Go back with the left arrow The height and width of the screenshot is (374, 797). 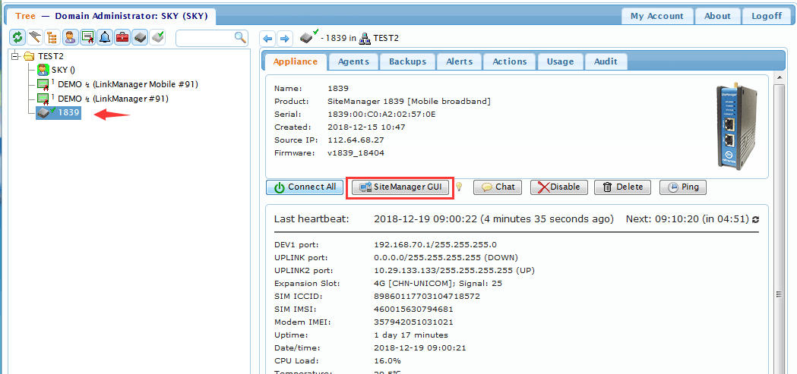coord(267,38)
